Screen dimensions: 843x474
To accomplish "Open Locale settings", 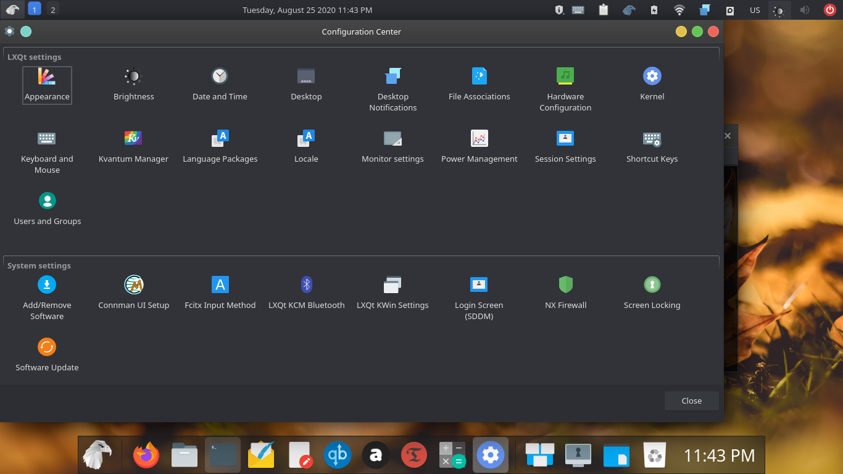I will (x=306, y=148).
